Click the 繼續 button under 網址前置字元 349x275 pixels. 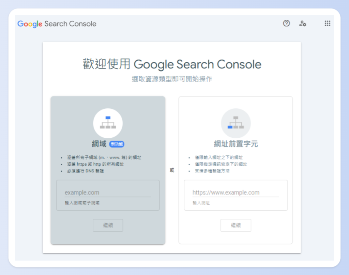[236, 225]
